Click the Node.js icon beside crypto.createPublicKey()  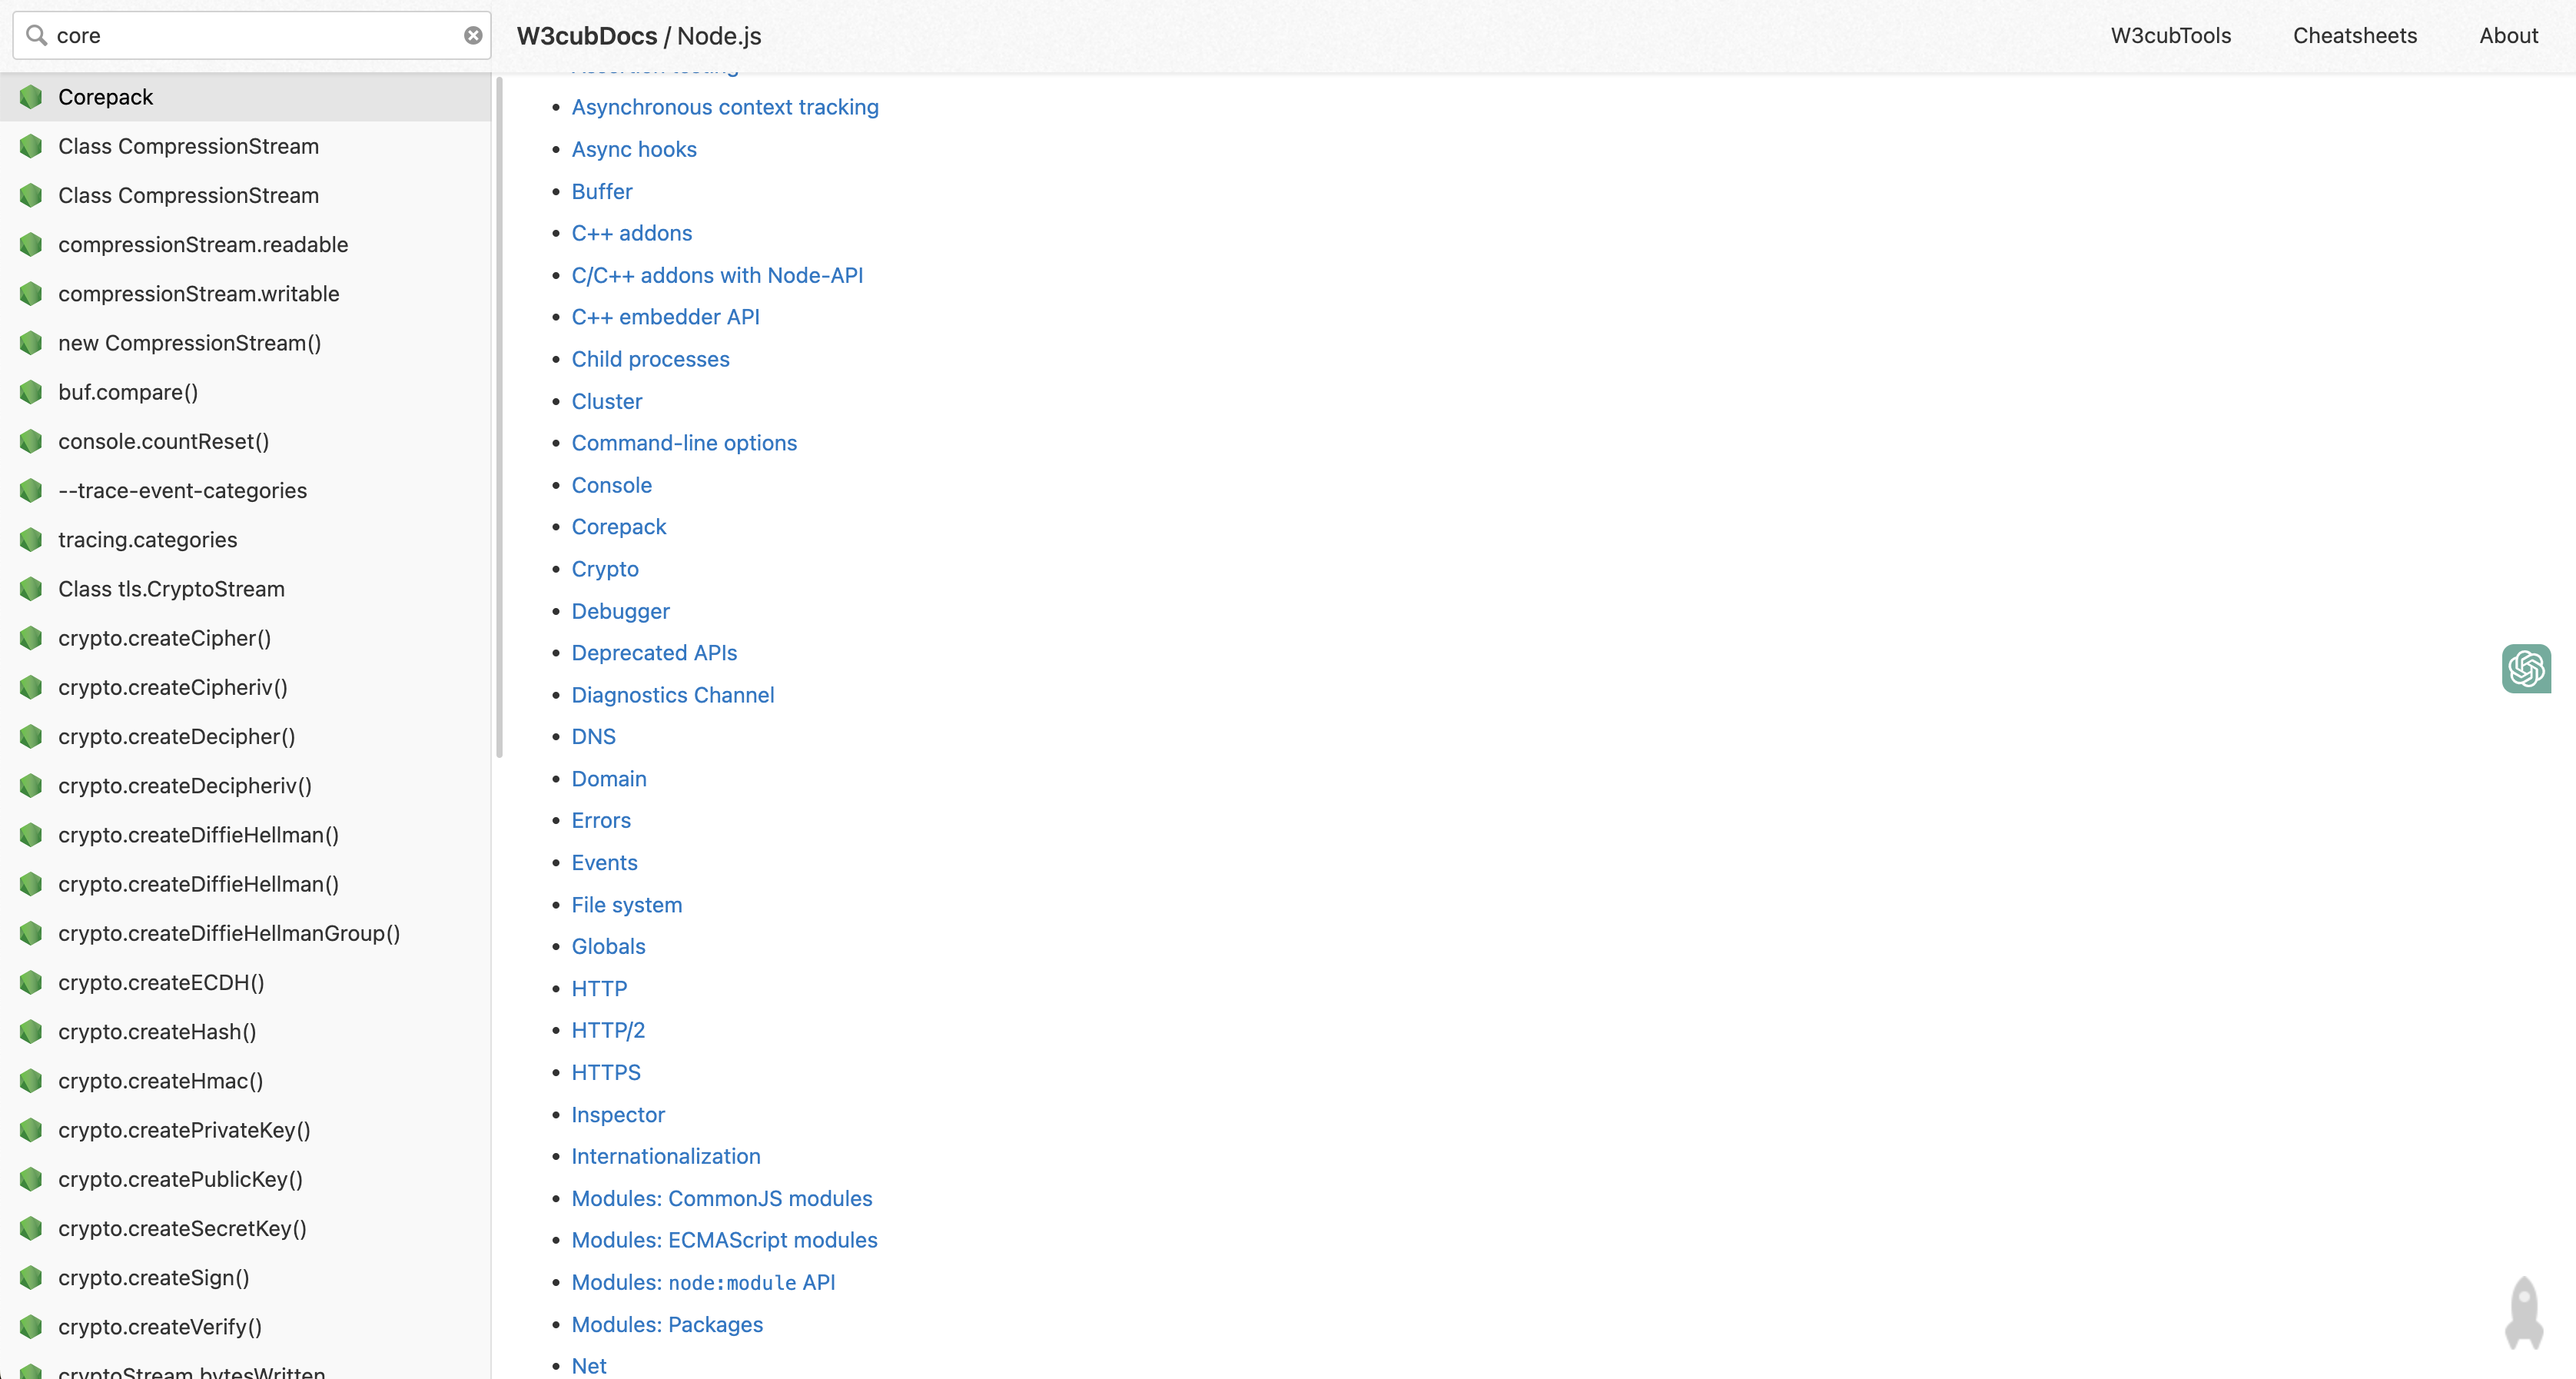pos(31,1179)
